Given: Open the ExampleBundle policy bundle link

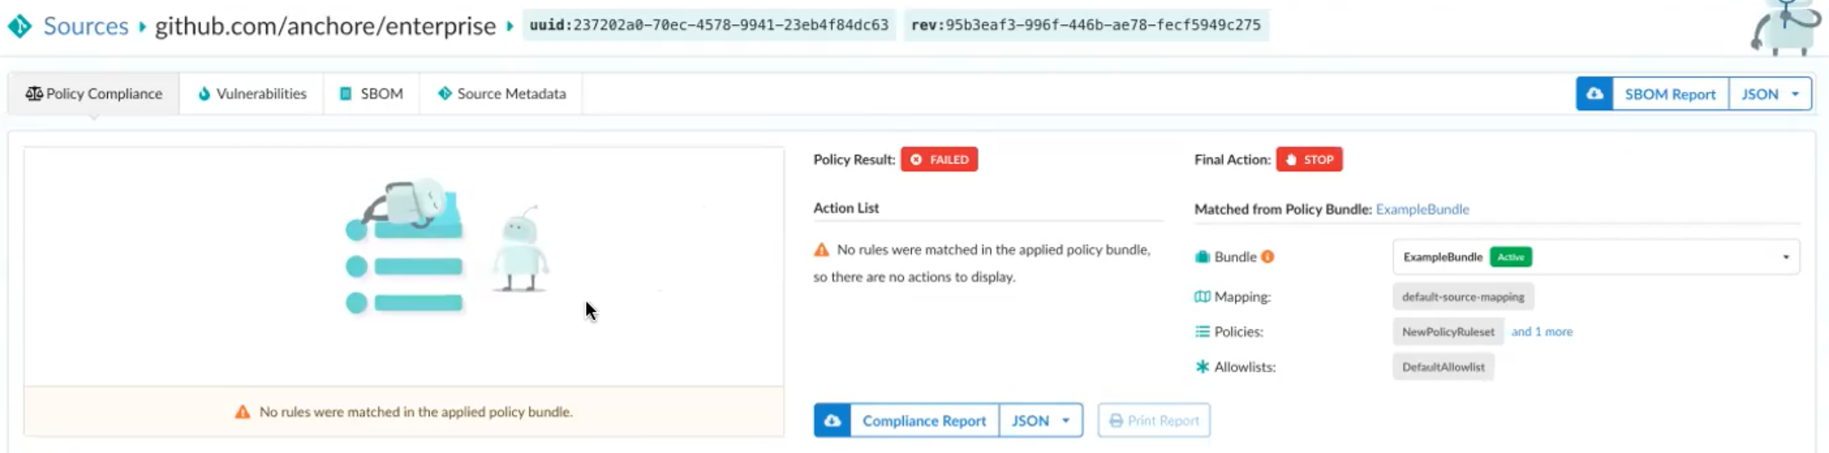Looking at the screenshot, I should (x=1422, y=209).
